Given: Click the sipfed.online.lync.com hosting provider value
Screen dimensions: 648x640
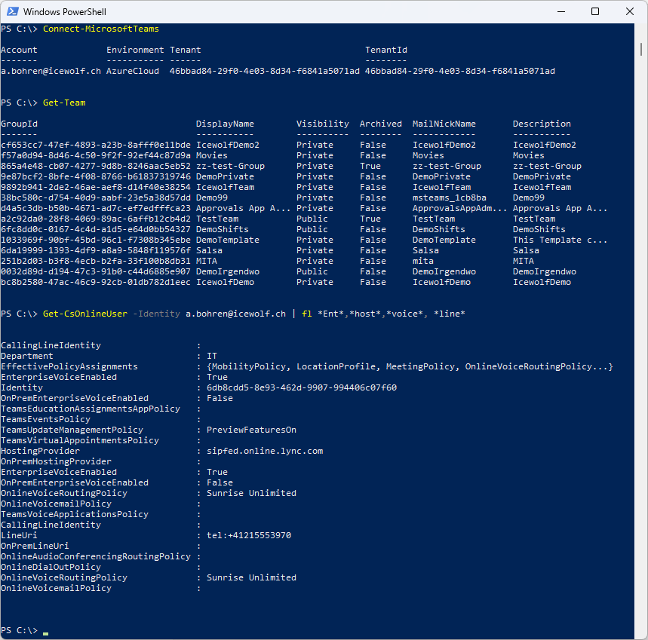Looking at the screenshot, I should pos(265,451).
